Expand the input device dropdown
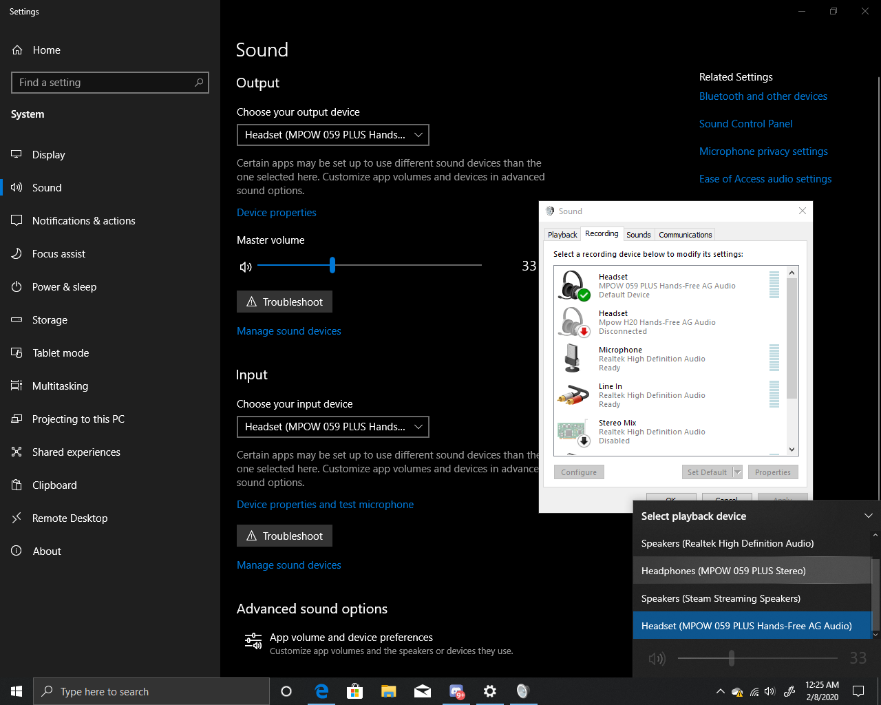 (332, 427)
